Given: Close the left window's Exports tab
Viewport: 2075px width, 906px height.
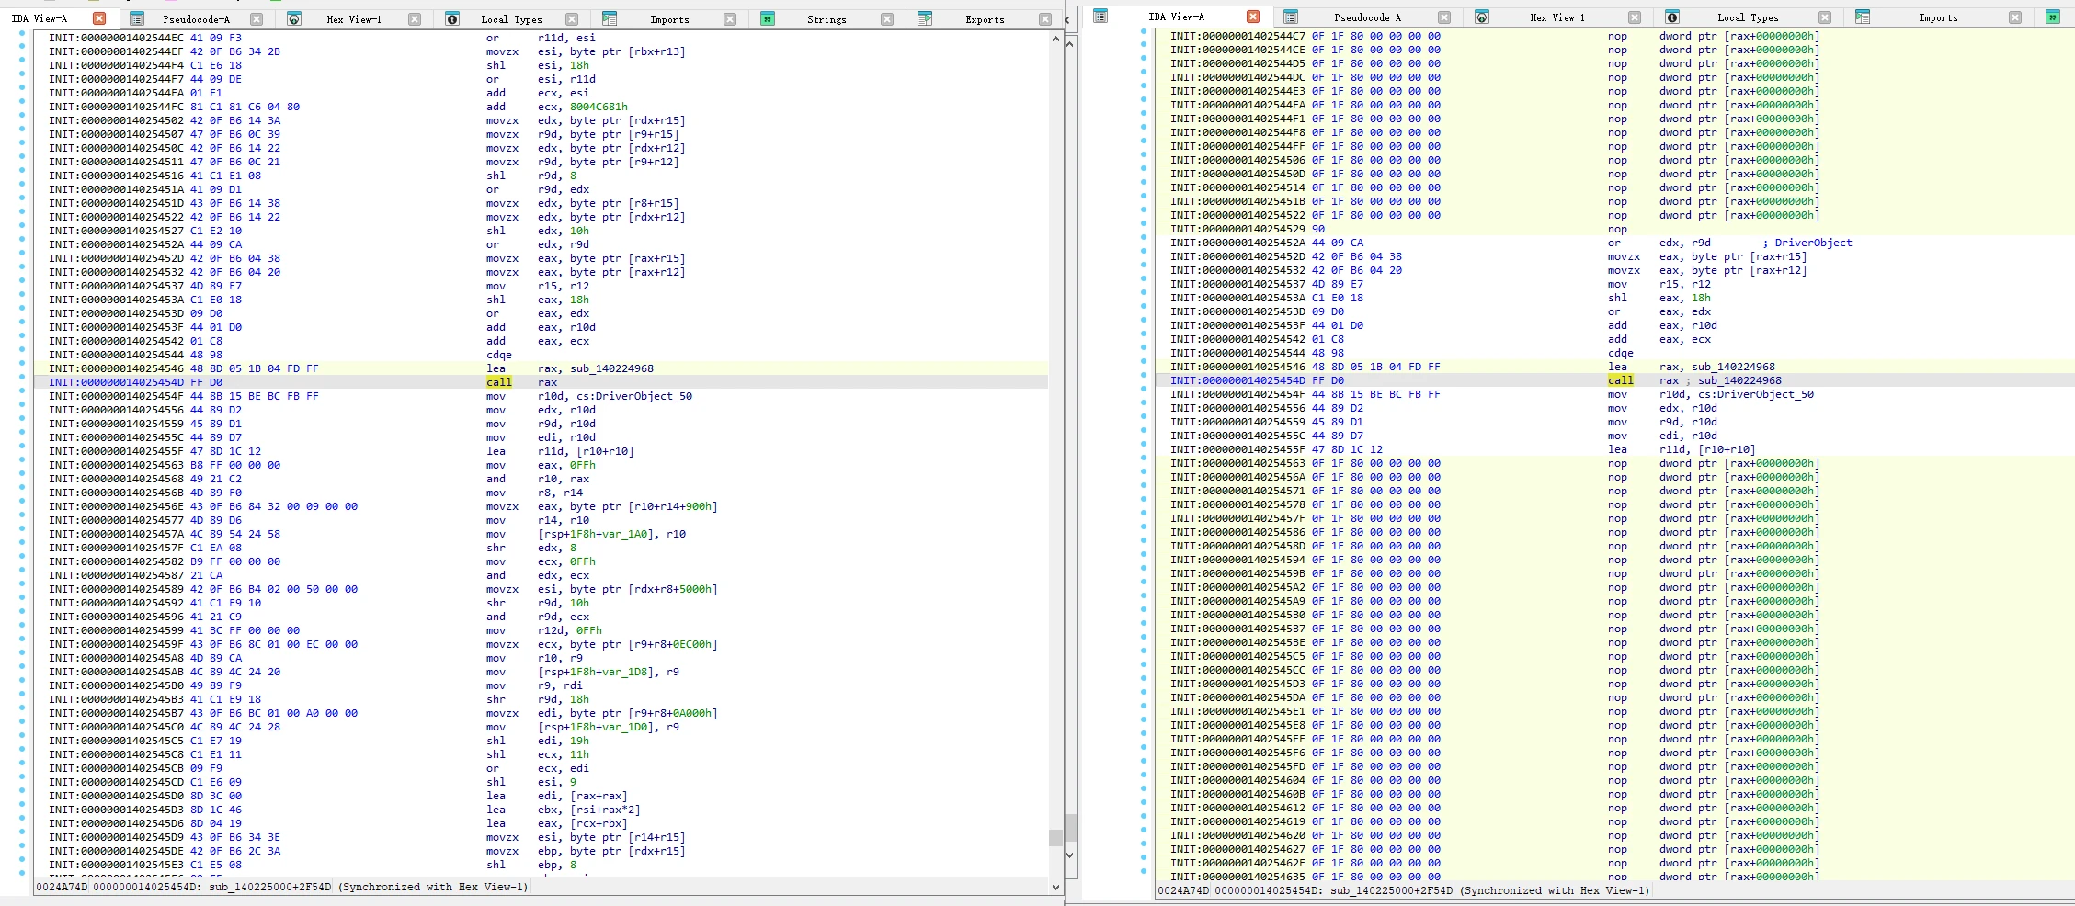Looking at the screenshot, I should (1045, 18).
